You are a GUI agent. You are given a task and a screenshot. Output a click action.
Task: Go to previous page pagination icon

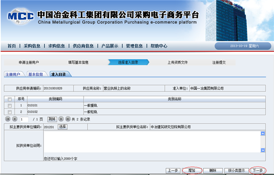15,119
